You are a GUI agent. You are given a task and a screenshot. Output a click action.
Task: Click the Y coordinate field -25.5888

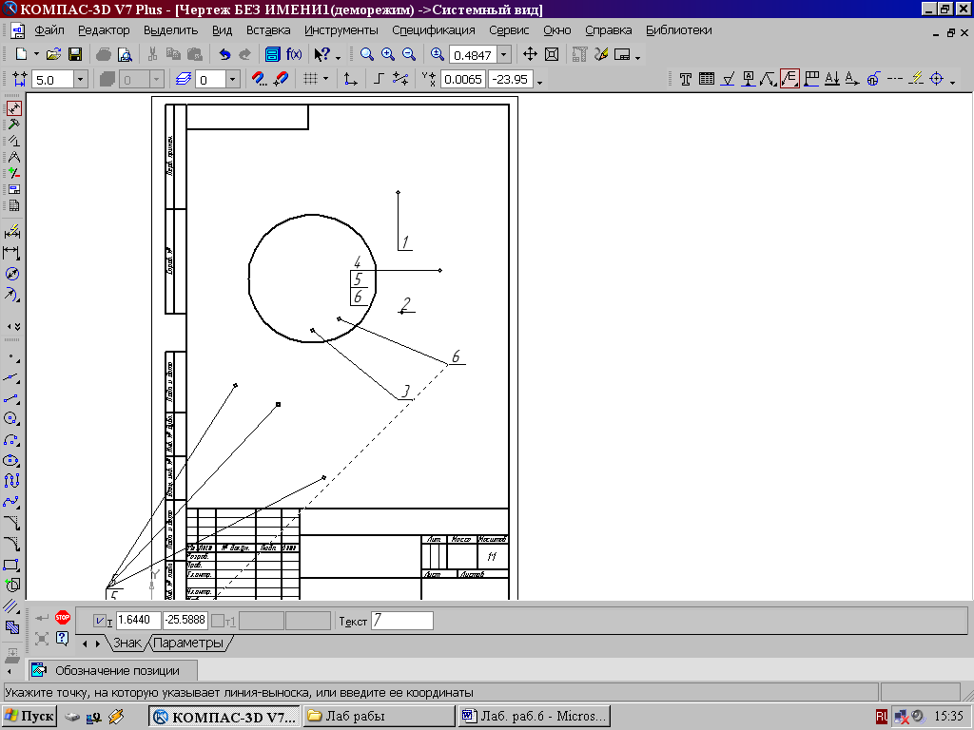(x=185, y=621)
